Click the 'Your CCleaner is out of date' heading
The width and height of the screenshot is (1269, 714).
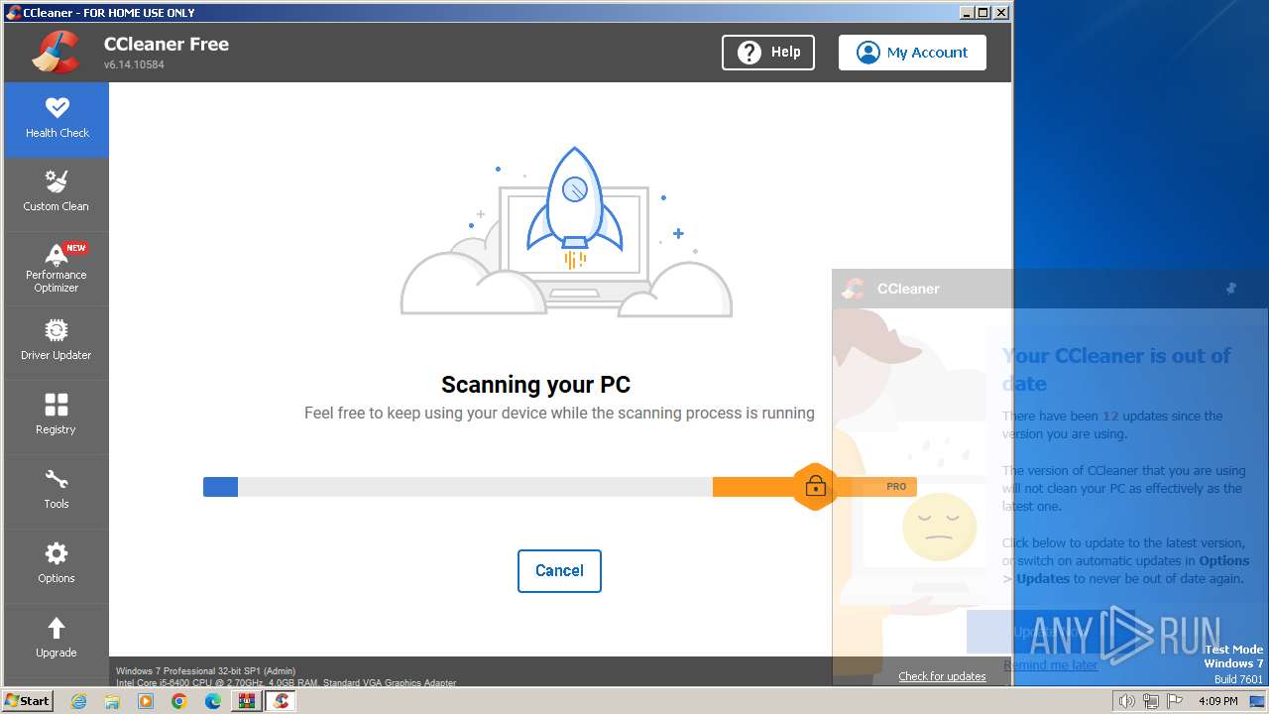click(1116, 370)
